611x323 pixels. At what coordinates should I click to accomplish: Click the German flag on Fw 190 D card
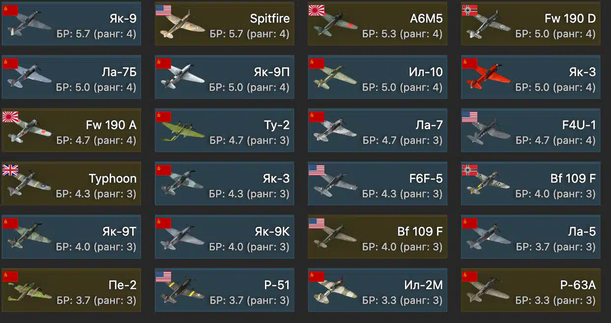[470, 10]
